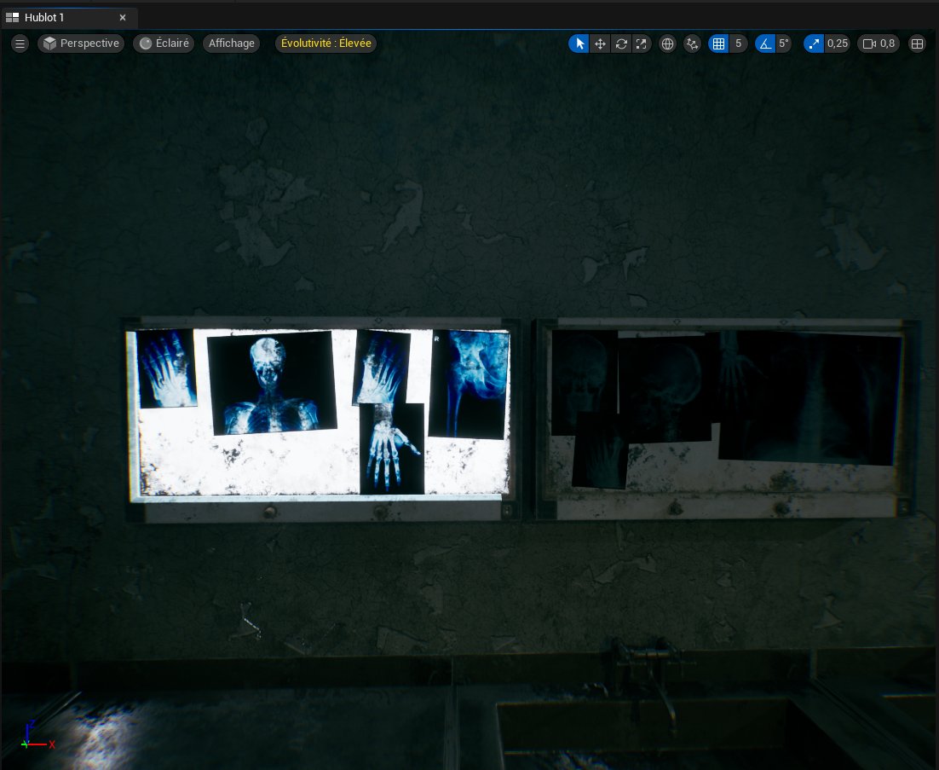This screenshot has width=939, height=770.
Task: Select the hand X-ray film
Action: click(392, 449)
